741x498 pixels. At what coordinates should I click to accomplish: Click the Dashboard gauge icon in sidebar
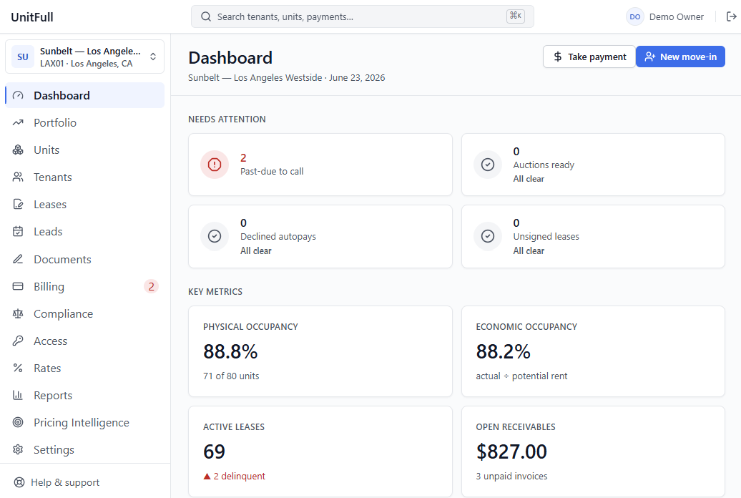(x=18, y=96)
